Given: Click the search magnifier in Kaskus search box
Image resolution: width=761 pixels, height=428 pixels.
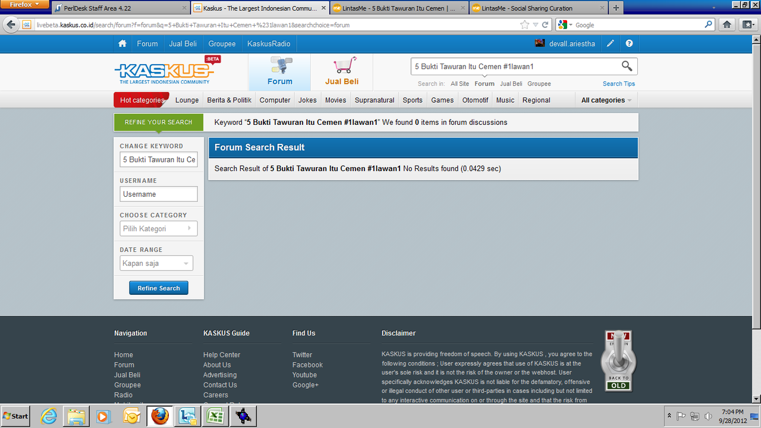Looking at the screenshot, I should coord(627,66).
